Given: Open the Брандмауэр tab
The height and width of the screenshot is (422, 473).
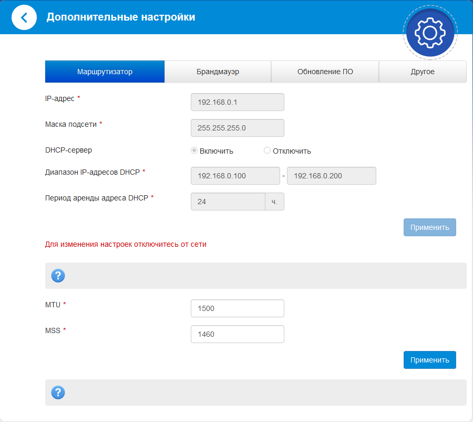Looking at the screenshot, I should point(218,72).
